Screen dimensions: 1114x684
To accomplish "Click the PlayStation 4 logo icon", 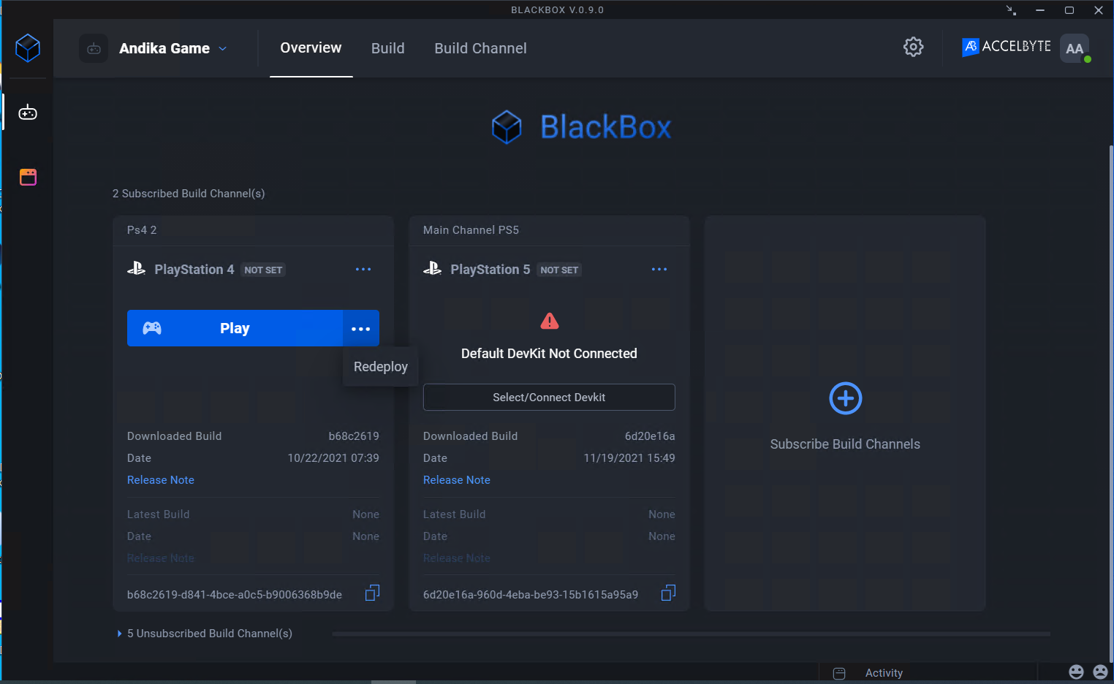I will (136, 269).
